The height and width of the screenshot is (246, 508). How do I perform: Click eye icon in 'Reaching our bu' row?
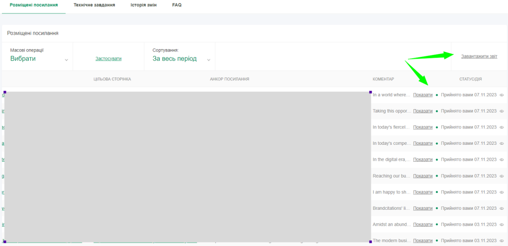click(x=502, y=176)
